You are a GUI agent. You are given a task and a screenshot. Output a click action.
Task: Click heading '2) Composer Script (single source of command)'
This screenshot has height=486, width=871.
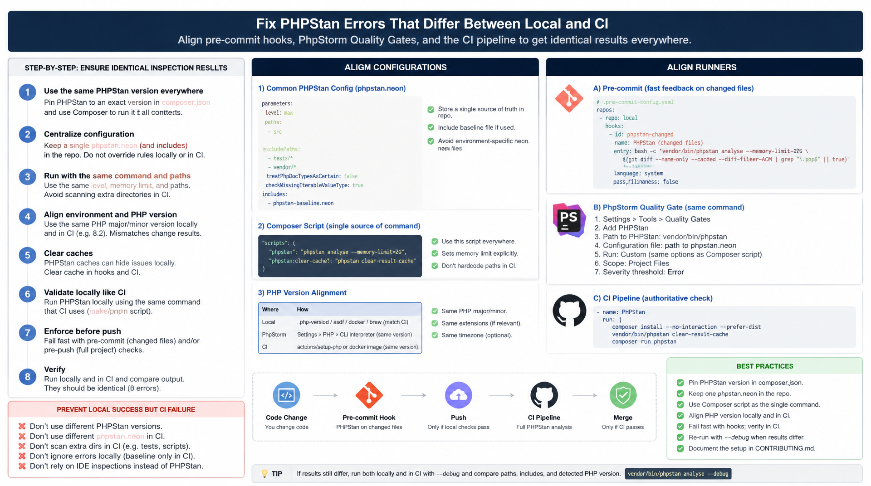[339, 226]
